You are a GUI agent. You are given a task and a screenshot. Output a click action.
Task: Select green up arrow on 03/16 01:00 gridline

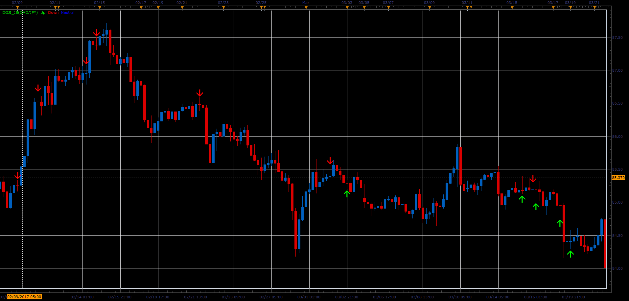click(536, 206)
